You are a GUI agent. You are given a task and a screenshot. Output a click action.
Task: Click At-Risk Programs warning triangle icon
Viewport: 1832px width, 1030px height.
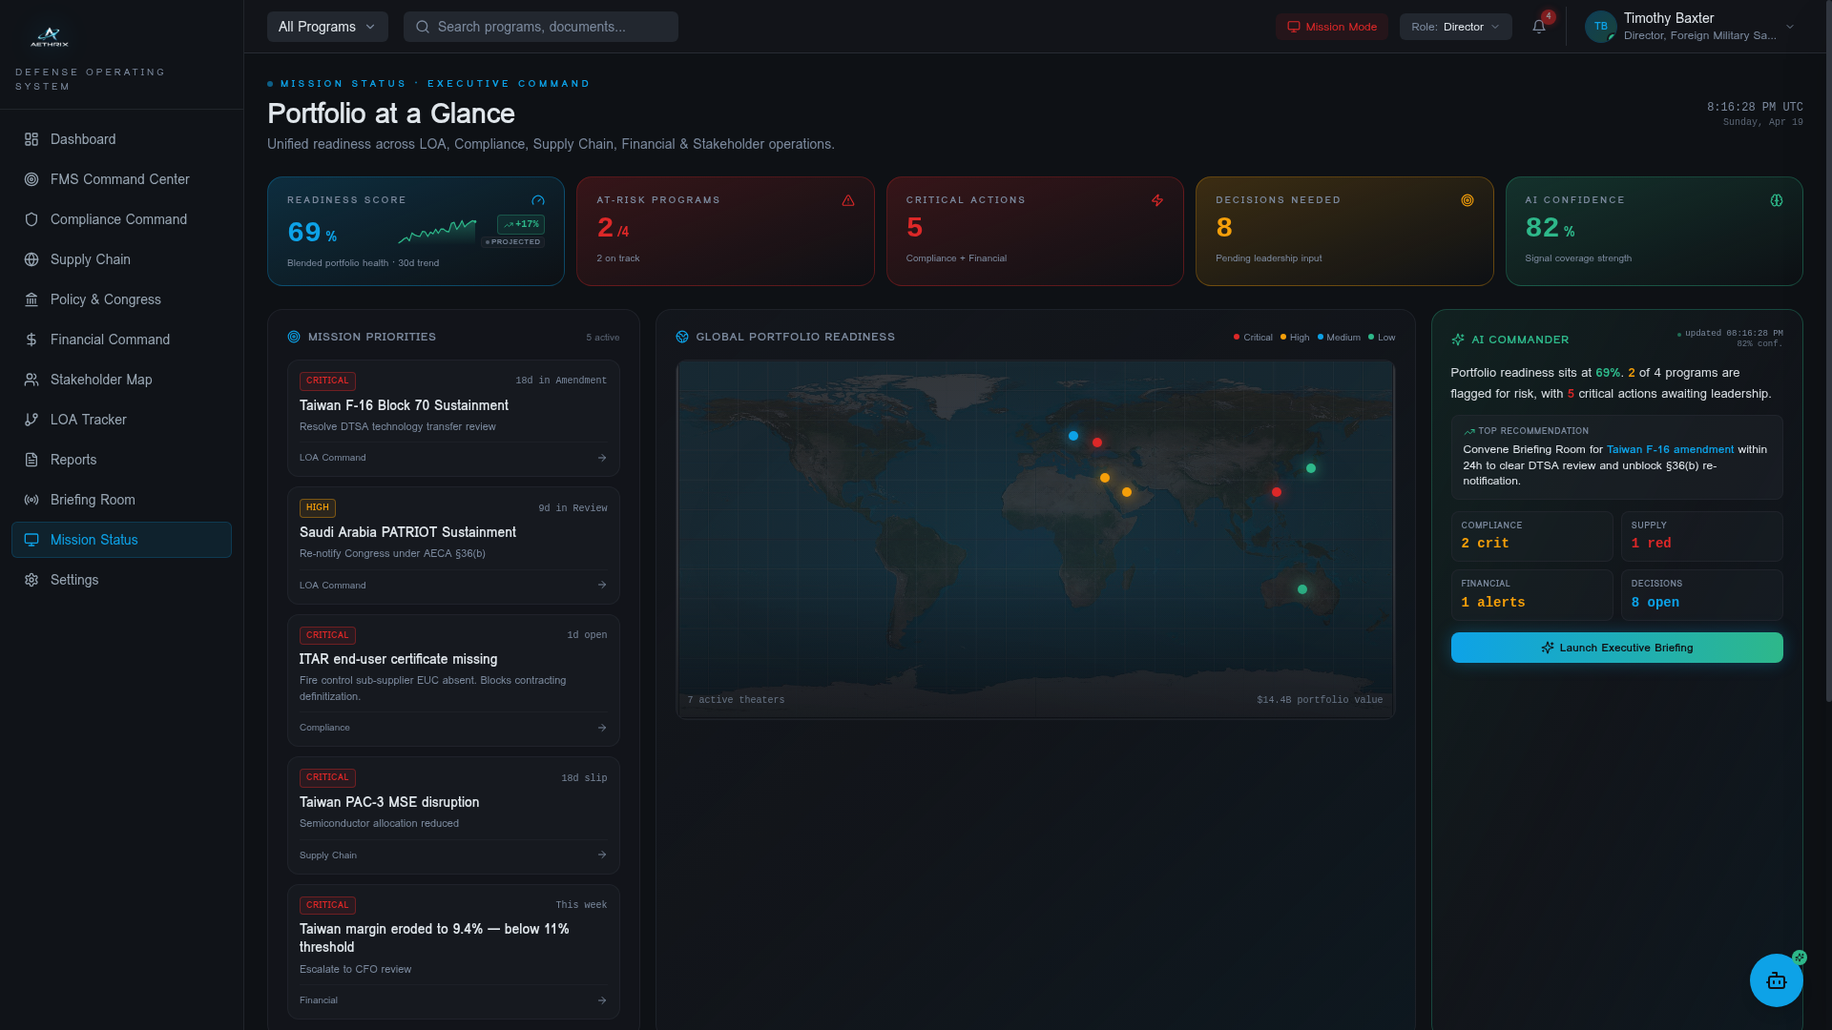click(848, 200)
